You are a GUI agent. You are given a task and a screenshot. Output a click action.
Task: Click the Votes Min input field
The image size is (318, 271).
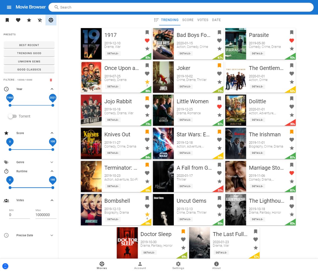19,215
